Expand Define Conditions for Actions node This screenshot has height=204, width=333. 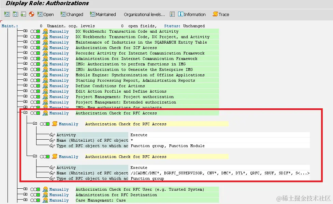tap(26, 85)
